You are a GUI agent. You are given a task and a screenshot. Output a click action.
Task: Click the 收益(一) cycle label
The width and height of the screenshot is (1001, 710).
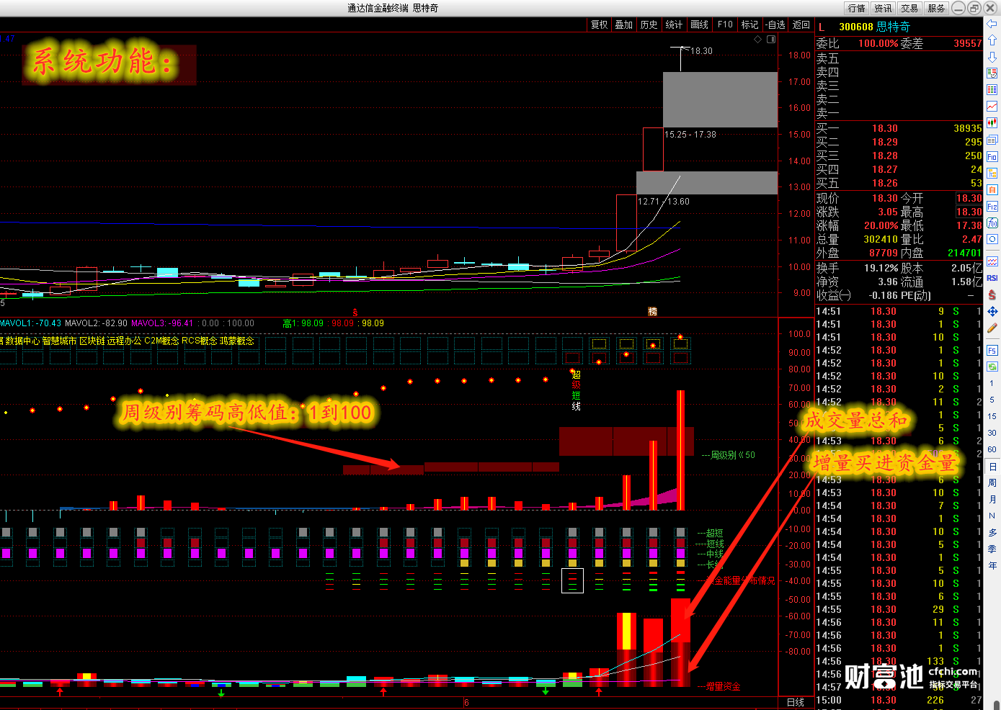834,295
